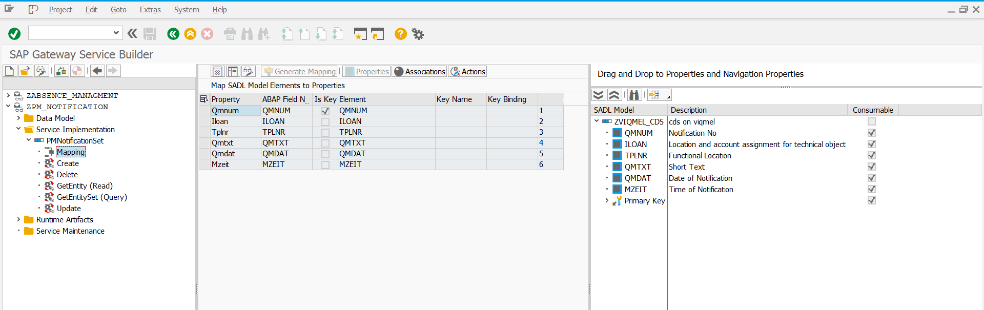Image resolution: width=984 pixels, height=310 pixels.
Task: Navigate forward with right arrow in project toolbar
Action: point(113,71)
